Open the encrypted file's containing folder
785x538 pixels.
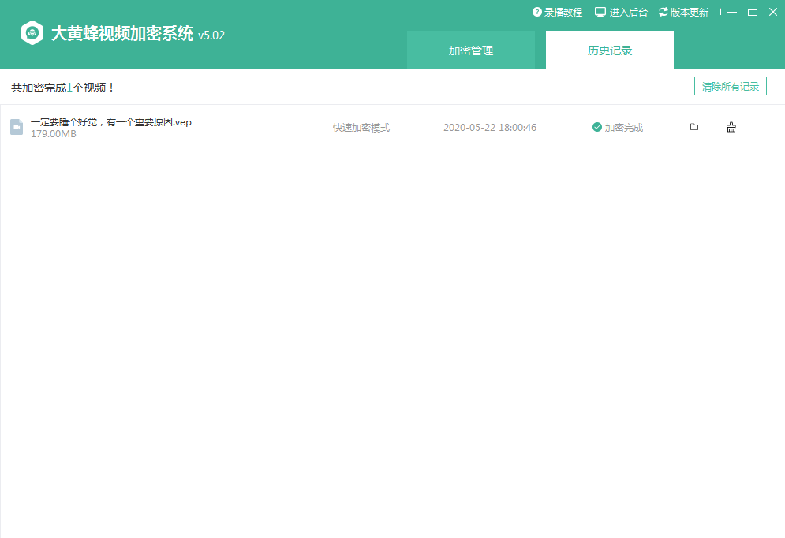pos(694,127)
